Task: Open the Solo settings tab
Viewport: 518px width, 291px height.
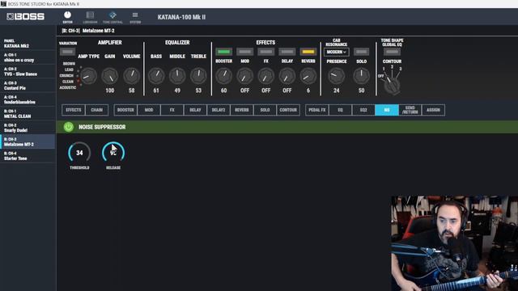Action: 265,110
